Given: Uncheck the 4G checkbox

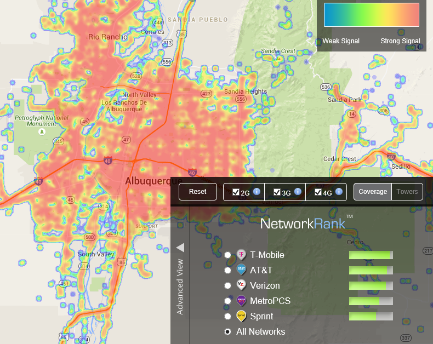Looking at the screenshot, I should [318, 192].
